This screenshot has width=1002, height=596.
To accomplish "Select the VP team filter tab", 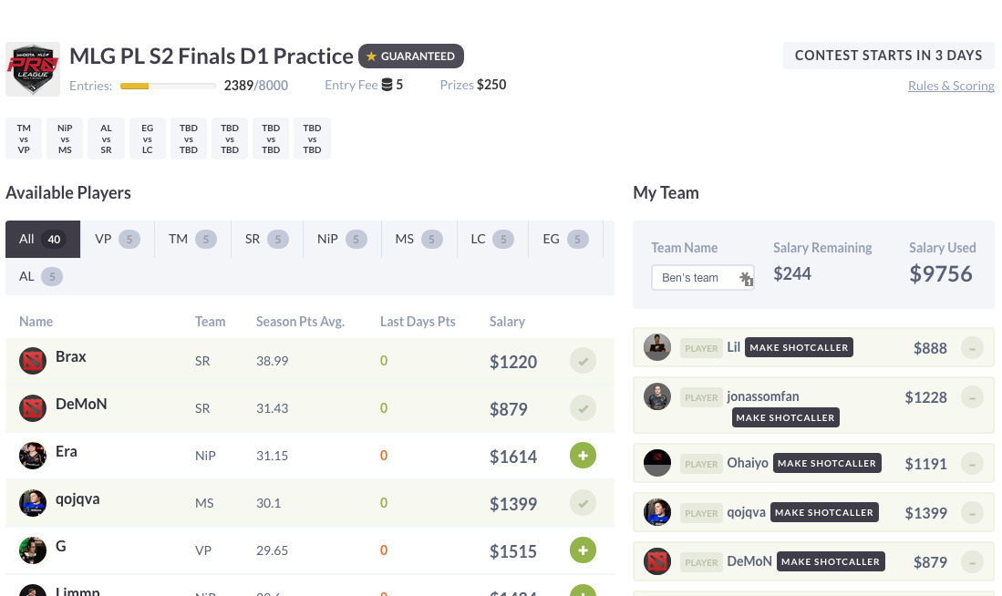I will 118,239.
